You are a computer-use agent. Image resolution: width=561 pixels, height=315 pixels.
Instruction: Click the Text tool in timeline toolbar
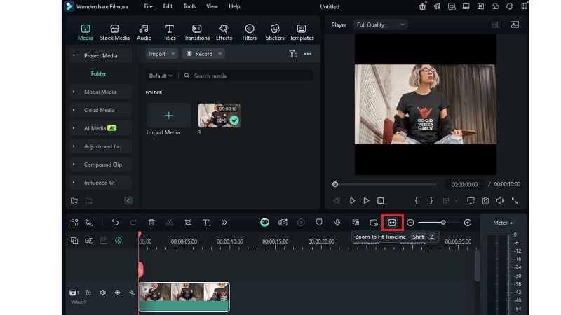pyautogui.click(x=206, y=223)
